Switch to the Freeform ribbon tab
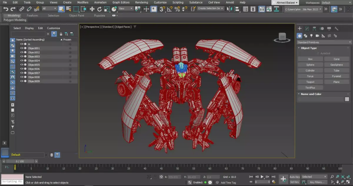The height and width of the screenshot is (186, 353). point(32,16)
